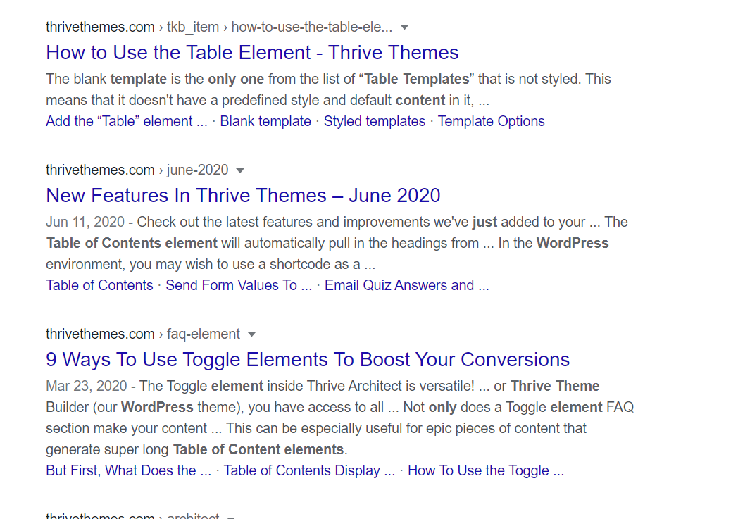This screenshot has width=738, height=519.
Task: Click the thrivethemes.com › tkb_item breadcrumb URL
Action: click(218, 27)
